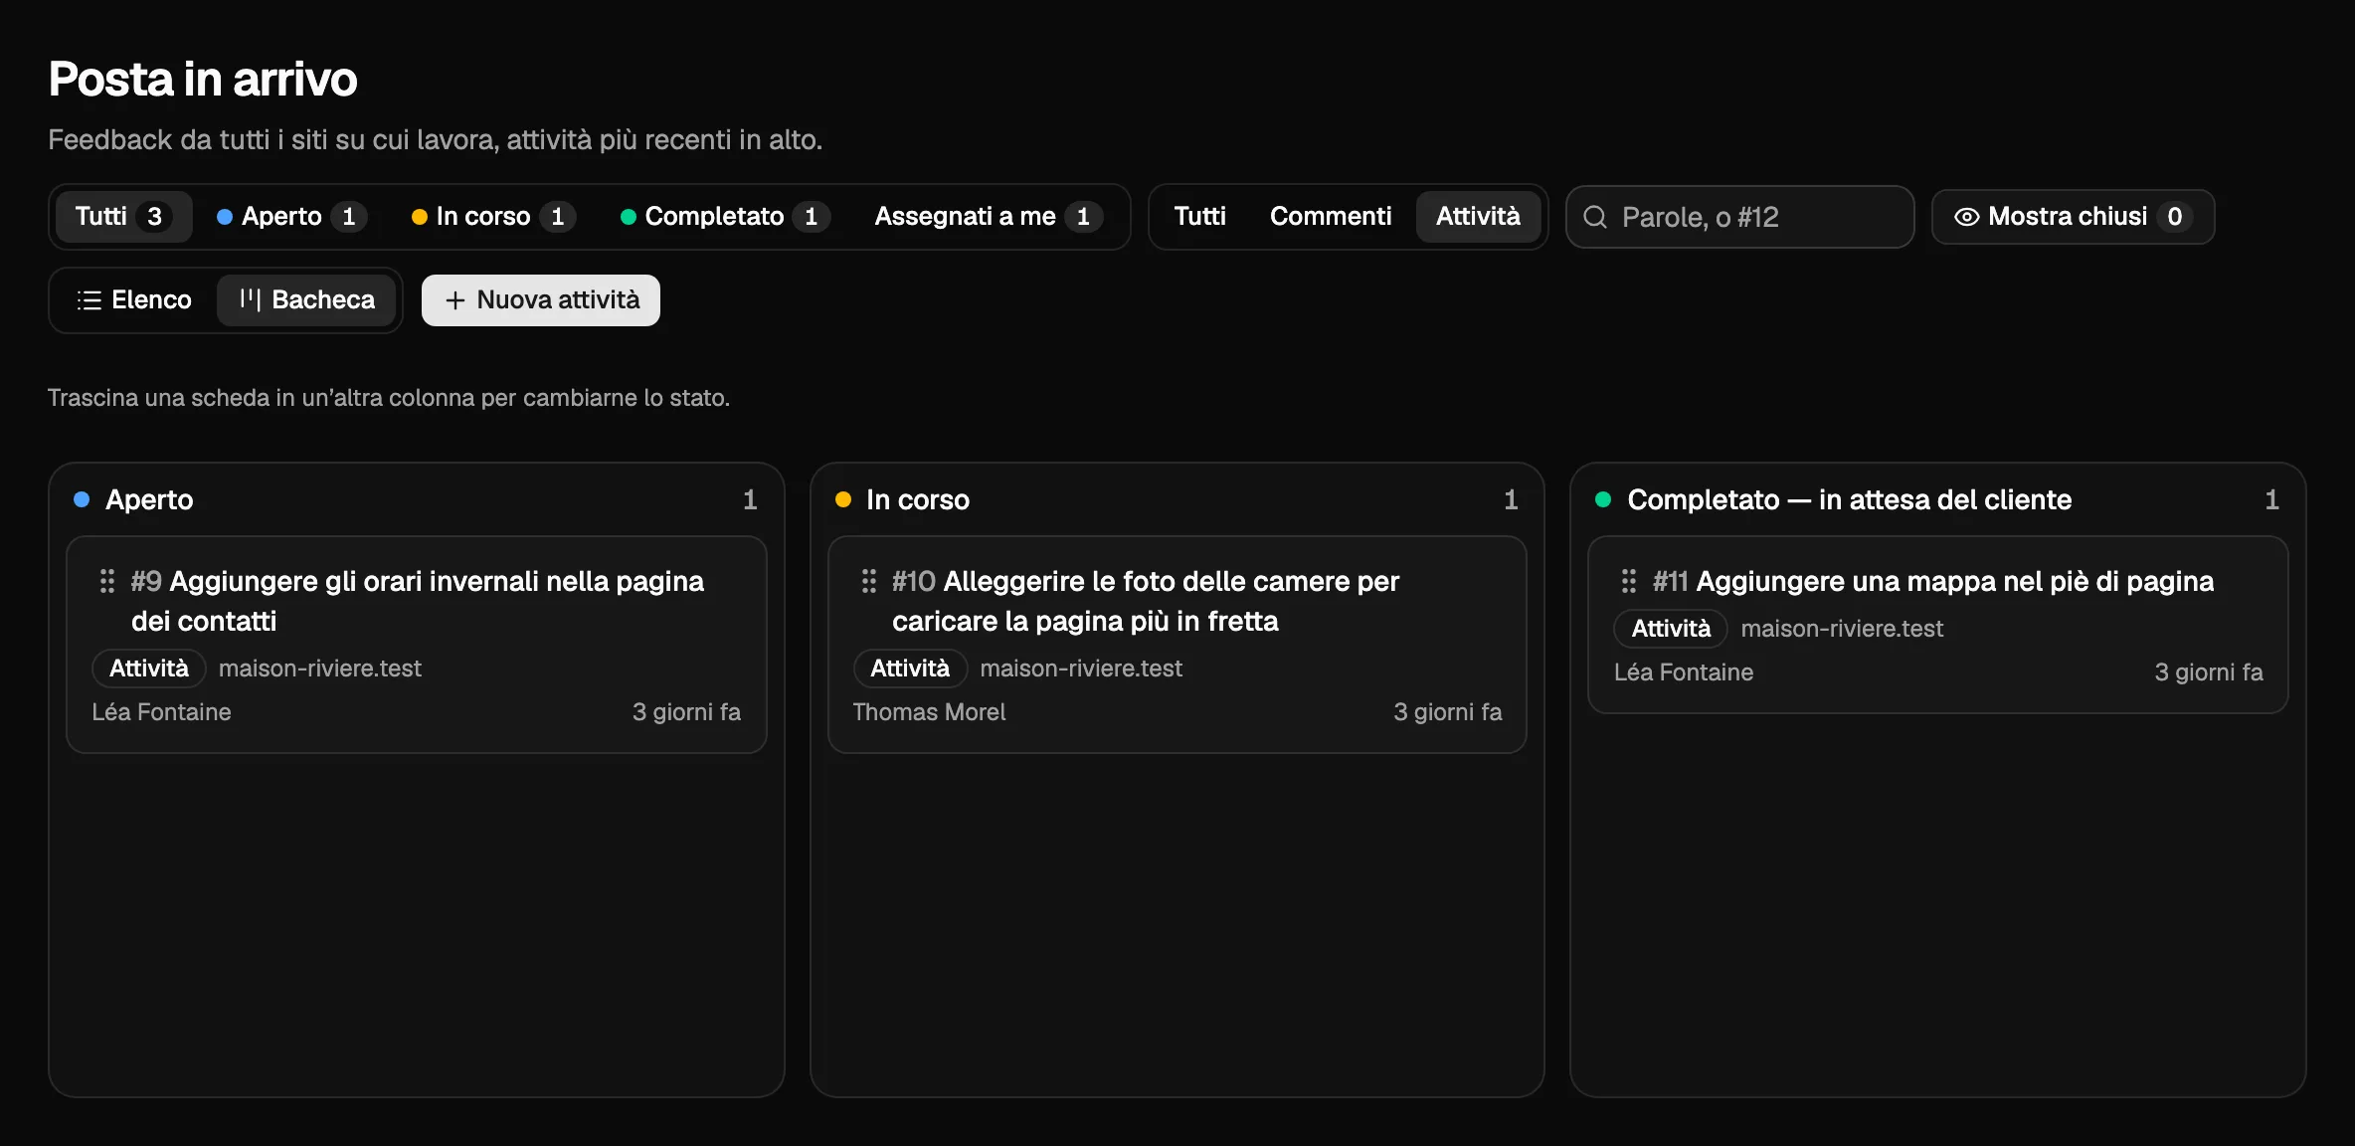
Task: Click Léa Fontaine on card #9
Action: click(x=161, y=712)
